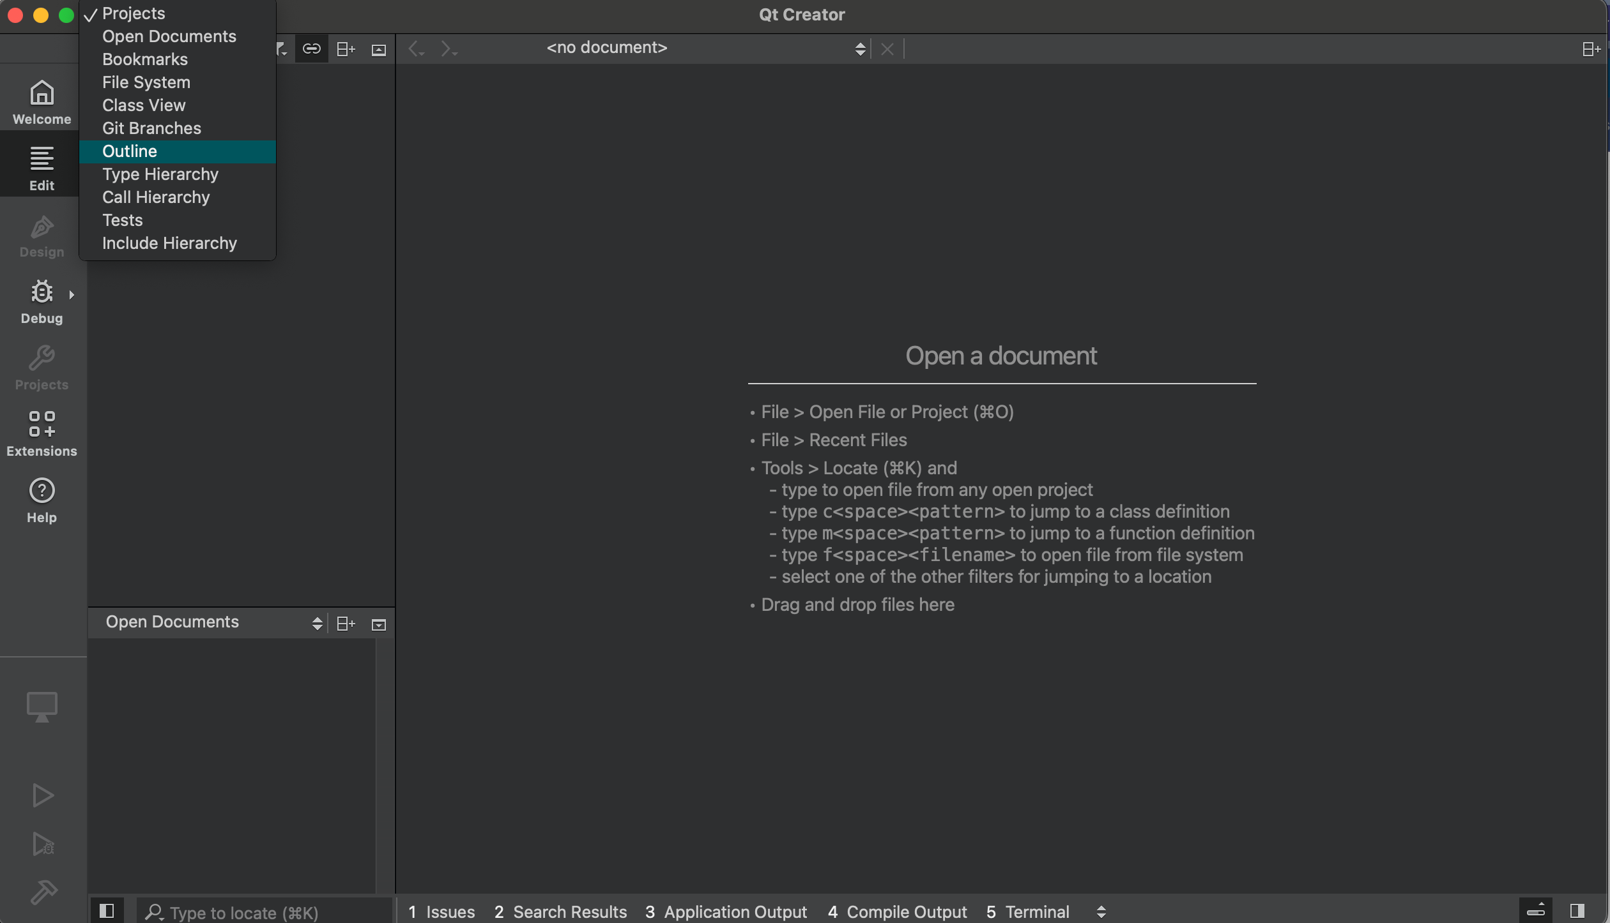Expand the output panes selector arrows
1610x923 pixels.
(x=1101, y=912)
